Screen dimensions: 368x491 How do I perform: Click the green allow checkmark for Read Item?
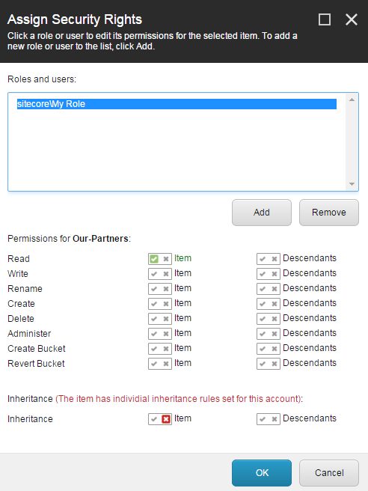click(x=154, y=259)
